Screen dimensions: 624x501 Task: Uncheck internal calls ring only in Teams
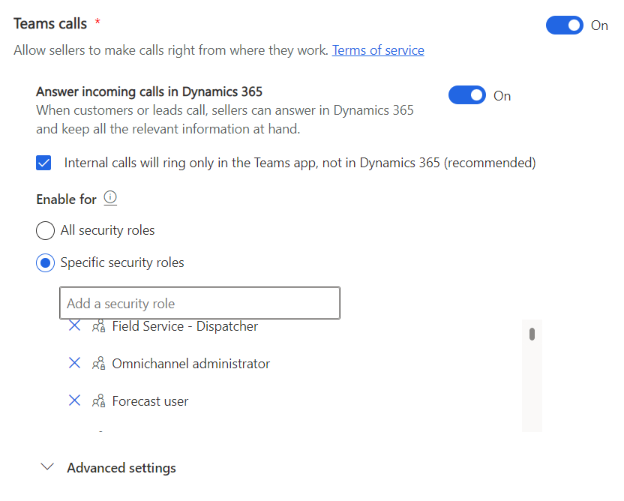click(44, 163)
